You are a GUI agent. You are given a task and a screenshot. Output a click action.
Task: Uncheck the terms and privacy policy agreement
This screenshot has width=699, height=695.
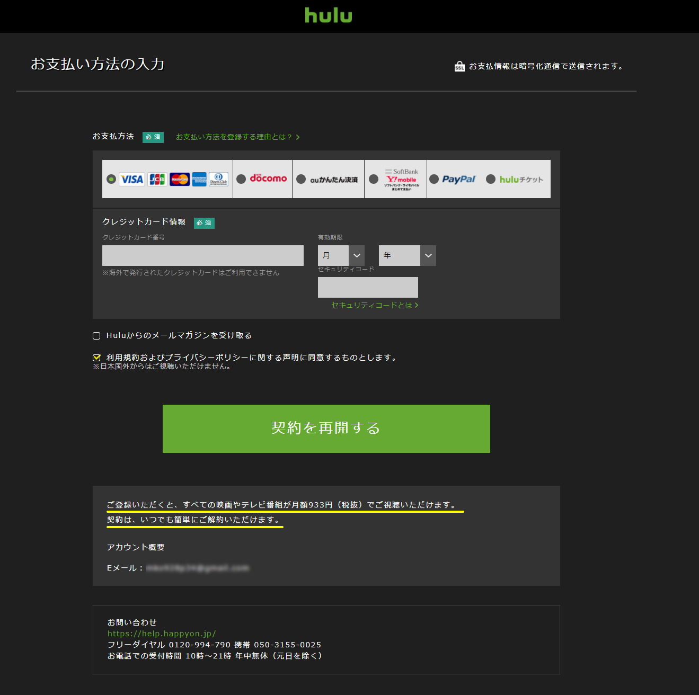96,358
